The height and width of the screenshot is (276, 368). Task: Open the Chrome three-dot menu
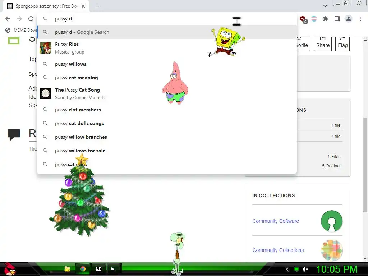coord(360,19)
